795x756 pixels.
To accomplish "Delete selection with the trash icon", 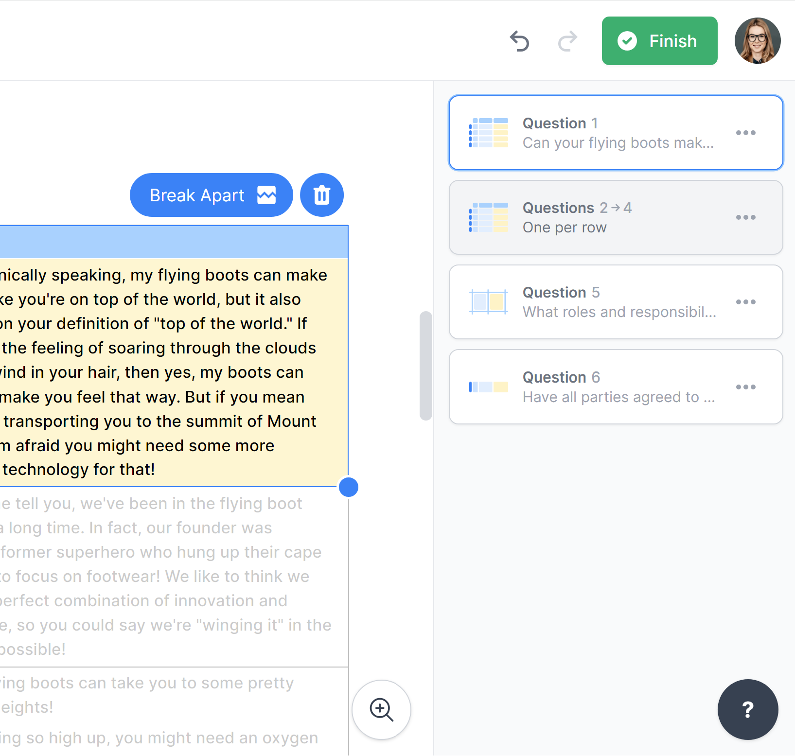I will pyautogui.click(x=322, y=195).
